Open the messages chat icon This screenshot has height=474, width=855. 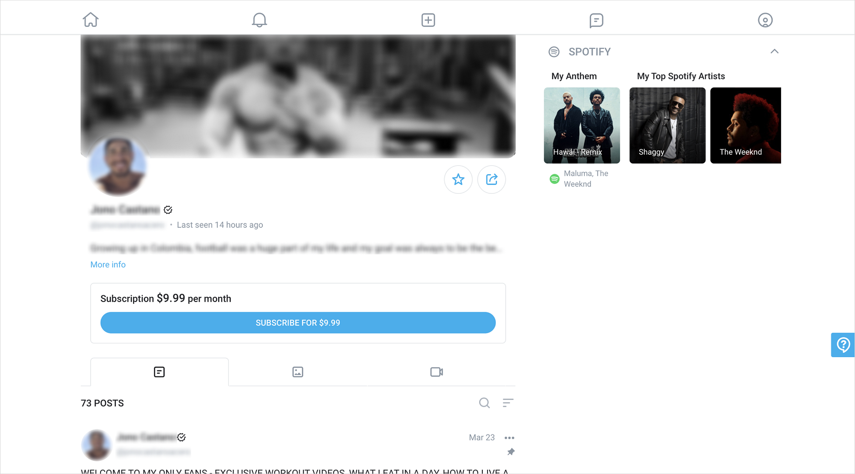click(596, 20)
